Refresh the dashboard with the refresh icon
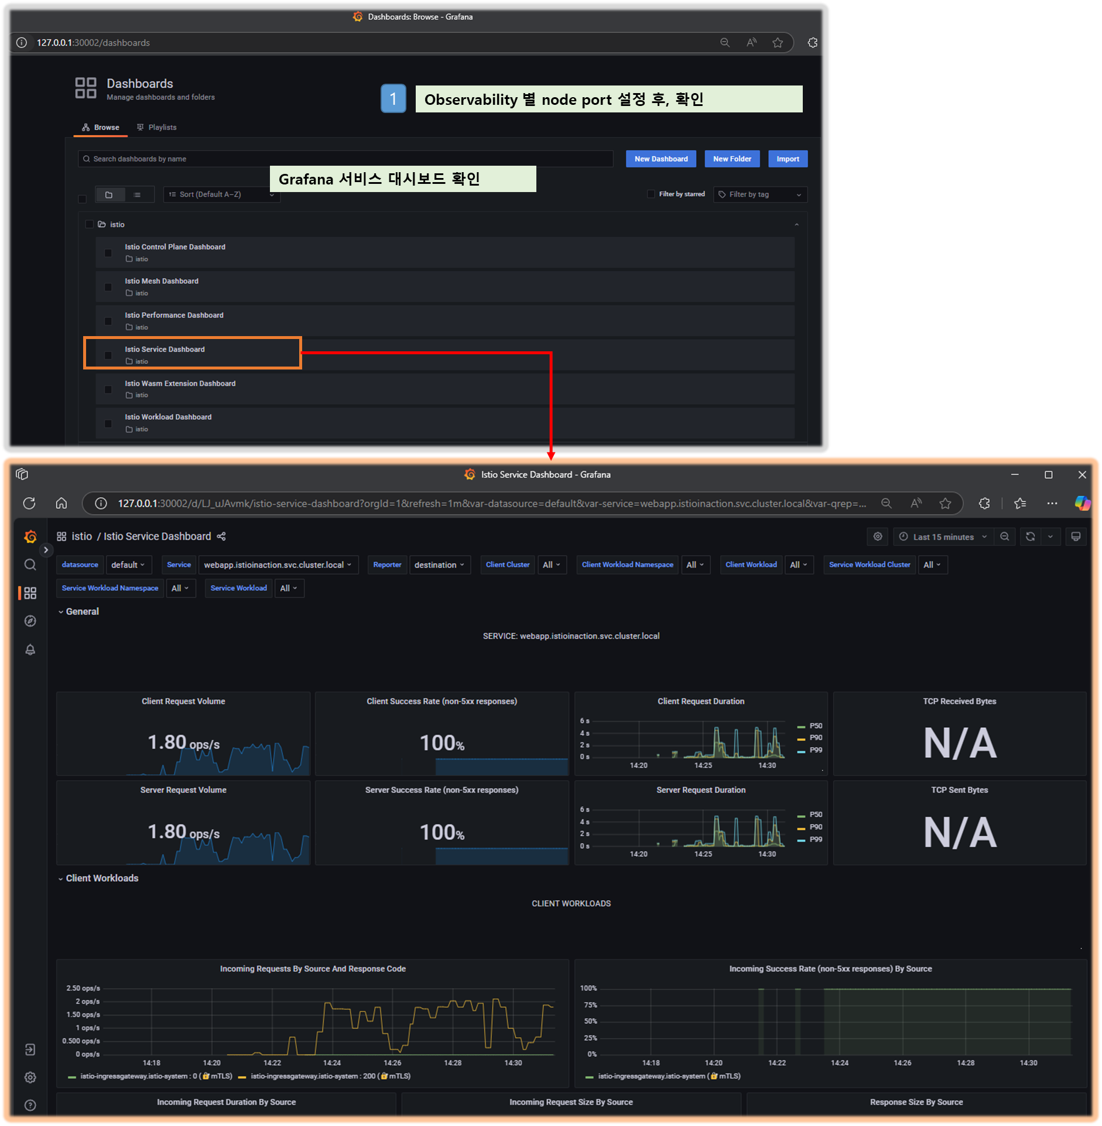1102x1126 pixels. pos(1031,536)
